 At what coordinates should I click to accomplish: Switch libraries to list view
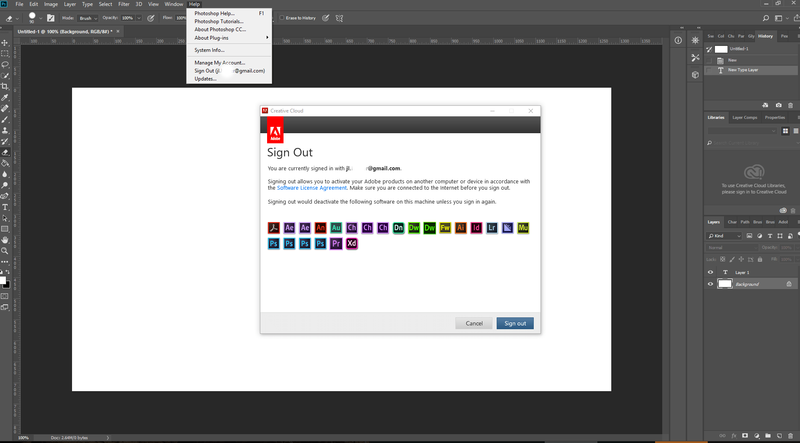(x=796, y=131)
